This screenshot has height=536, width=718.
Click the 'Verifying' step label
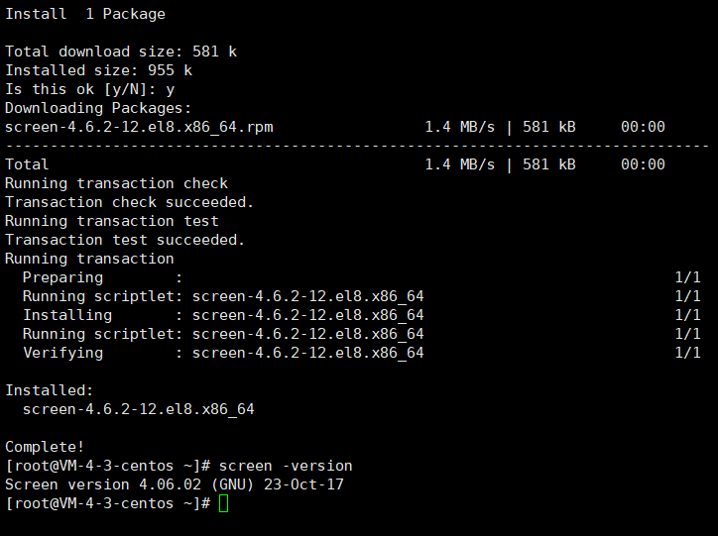(62, 353)
